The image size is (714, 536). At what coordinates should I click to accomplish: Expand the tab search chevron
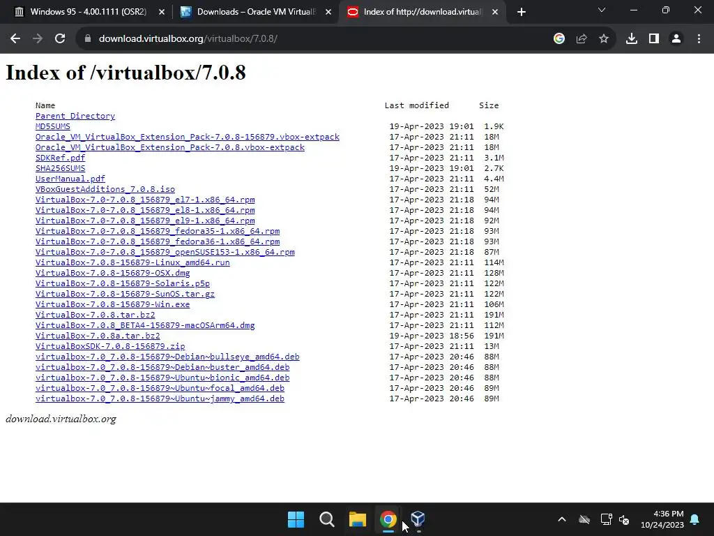click(602, 10)
